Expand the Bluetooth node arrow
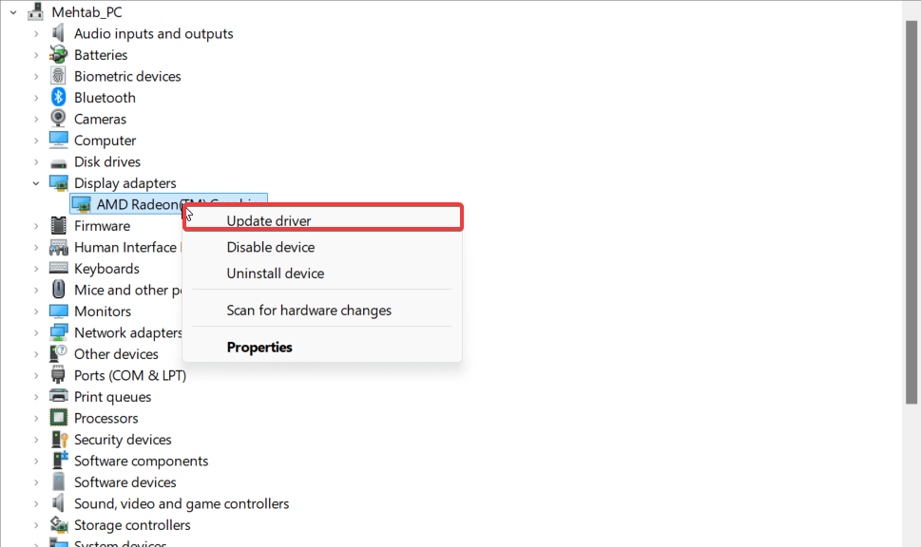This screenshot has height=547, width=921. tap(36, 98)
